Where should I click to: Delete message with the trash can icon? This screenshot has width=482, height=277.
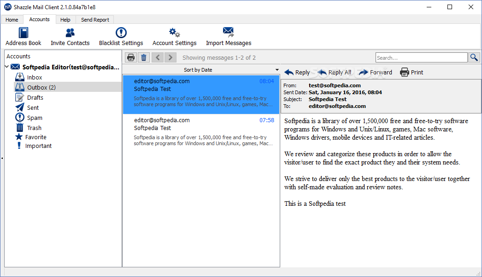144,57
